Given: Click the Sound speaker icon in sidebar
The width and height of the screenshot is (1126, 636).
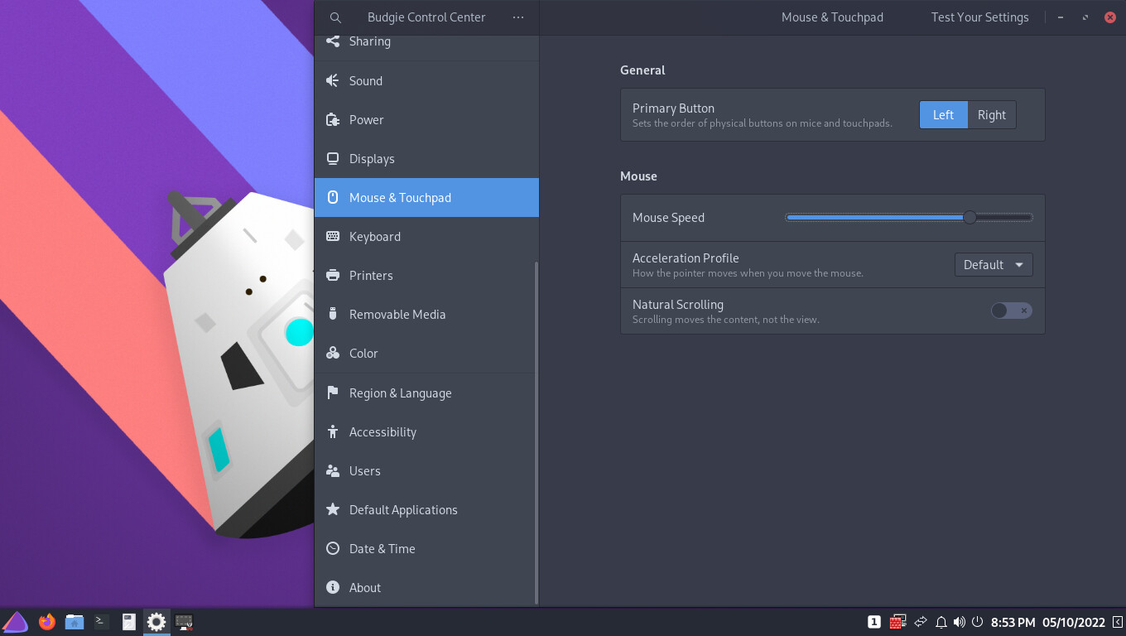Looking at the screenshot, I should tap(333, 80).
